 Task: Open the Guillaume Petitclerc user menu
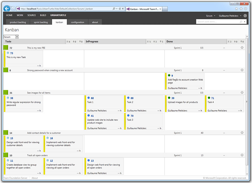229,16
